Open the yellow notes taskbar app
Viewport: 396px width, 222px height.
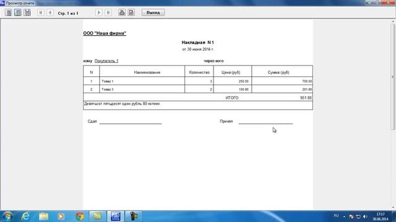pos(97,216)
